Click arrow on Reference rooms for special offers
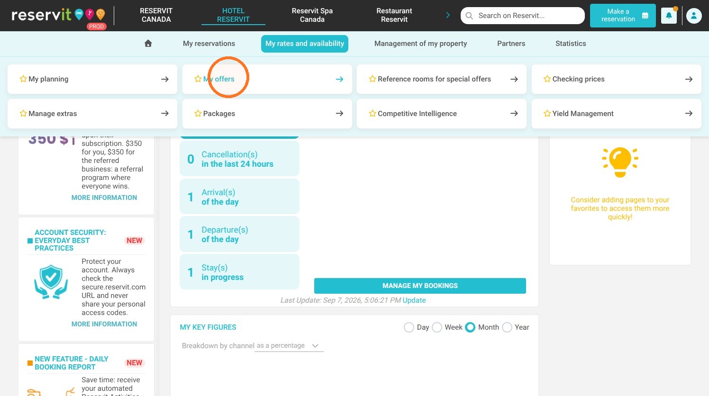 coord(514,79)
